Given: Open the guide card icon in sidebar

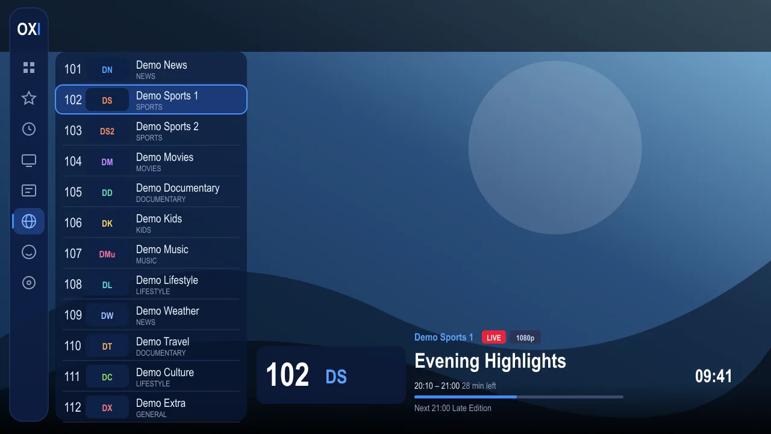Looking at the screenshot, I should coord(29,190).
